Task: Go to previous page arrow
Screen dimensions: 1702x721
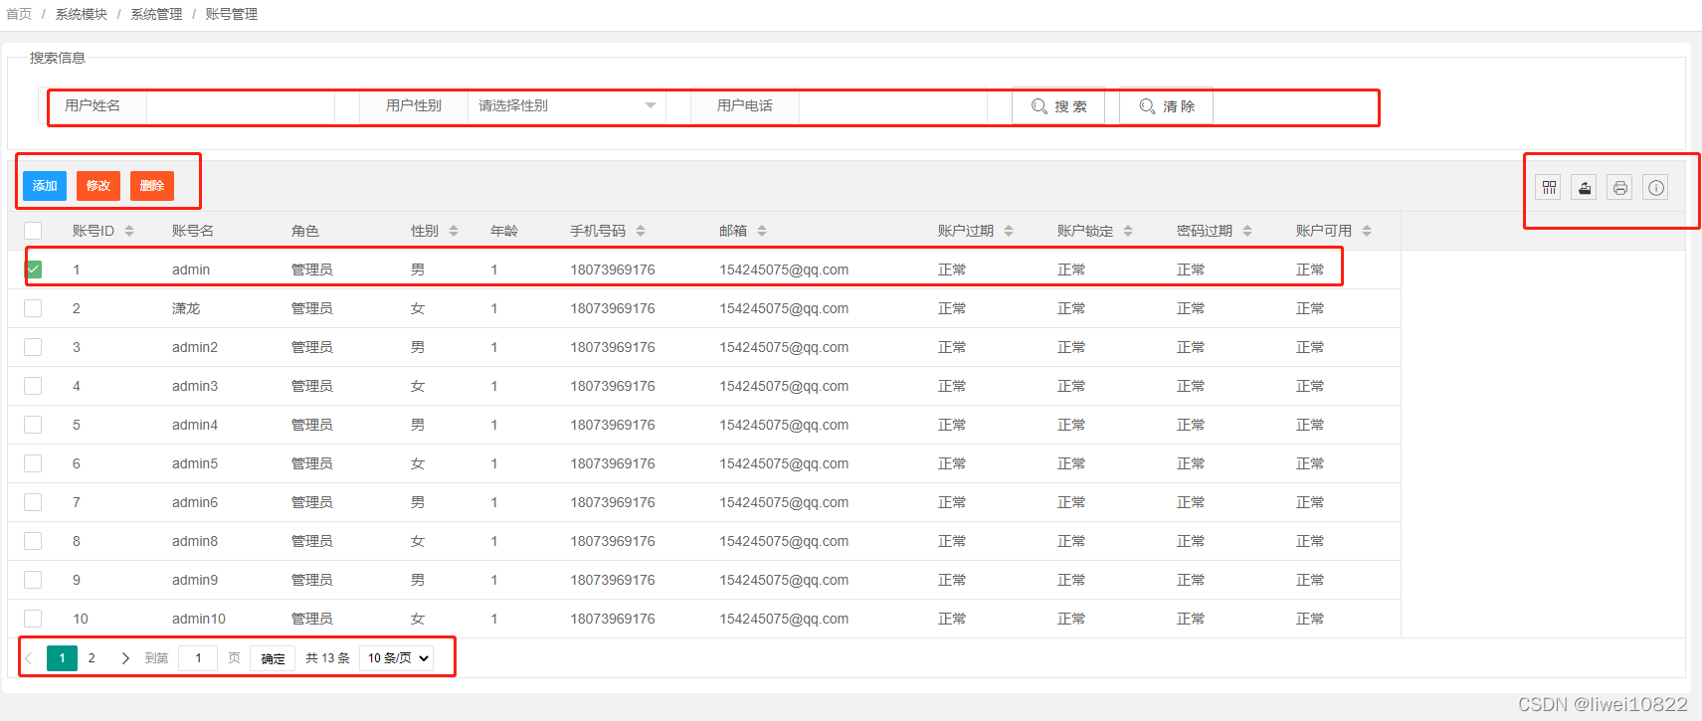Action: [30, 658]
